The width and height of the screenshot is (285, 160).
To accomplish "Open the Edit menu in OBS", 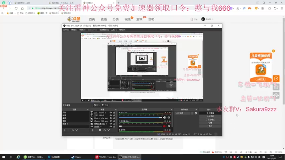I will click(74, 30).
